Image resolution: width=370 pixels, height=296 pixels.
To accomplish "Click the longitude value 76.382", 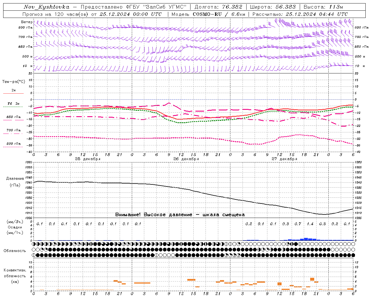I will click(232, 7).
